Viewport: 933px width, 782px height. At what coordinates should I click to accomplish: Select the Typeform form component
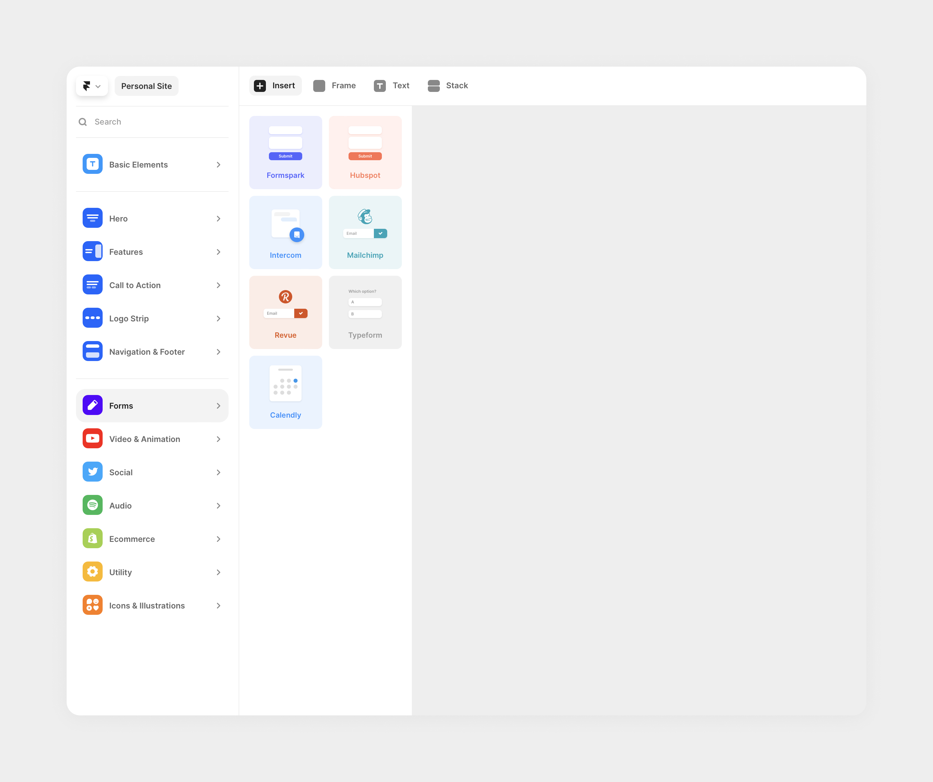[x=365, y=312]
